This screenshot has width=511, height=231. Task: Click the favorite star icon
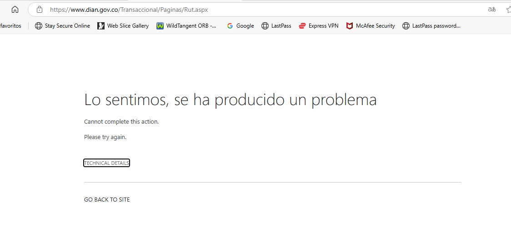[x=509, y=10]
